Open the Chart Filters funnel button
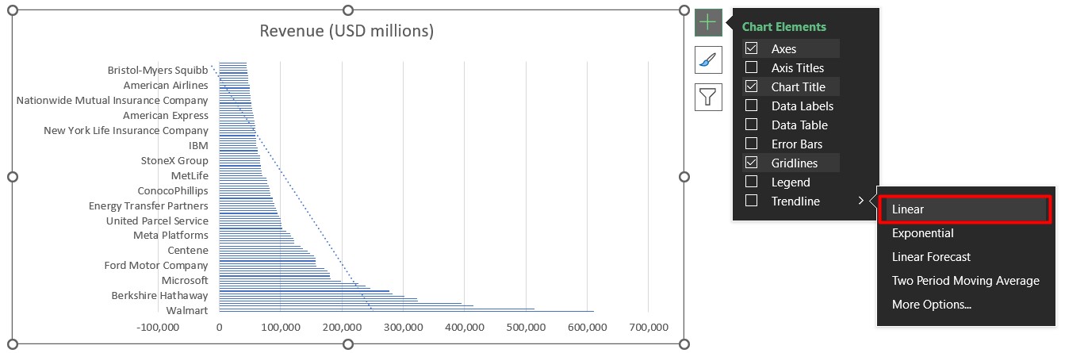The image size is (1065, 353). 708,97
